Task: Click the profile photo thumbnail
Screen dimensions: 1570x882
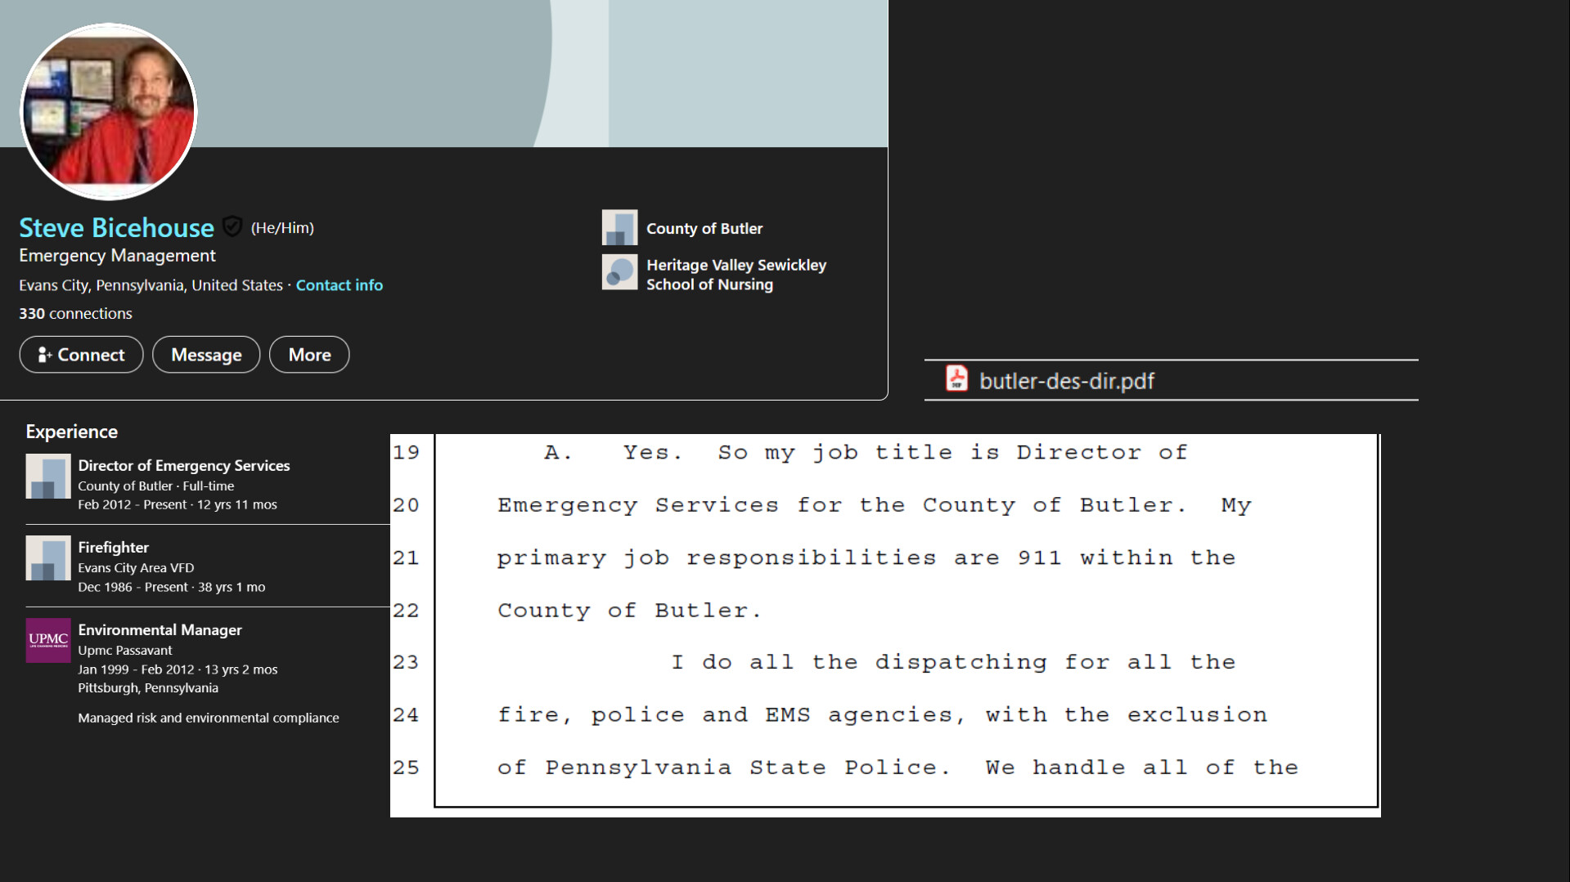Action: tap(109, 111)
